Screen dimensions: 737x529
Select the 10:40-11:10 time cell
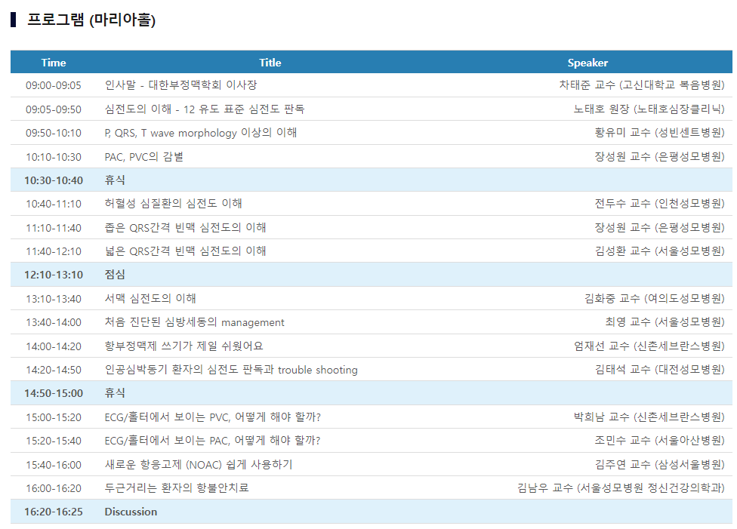pyautogui.click(x=53, y=204)
